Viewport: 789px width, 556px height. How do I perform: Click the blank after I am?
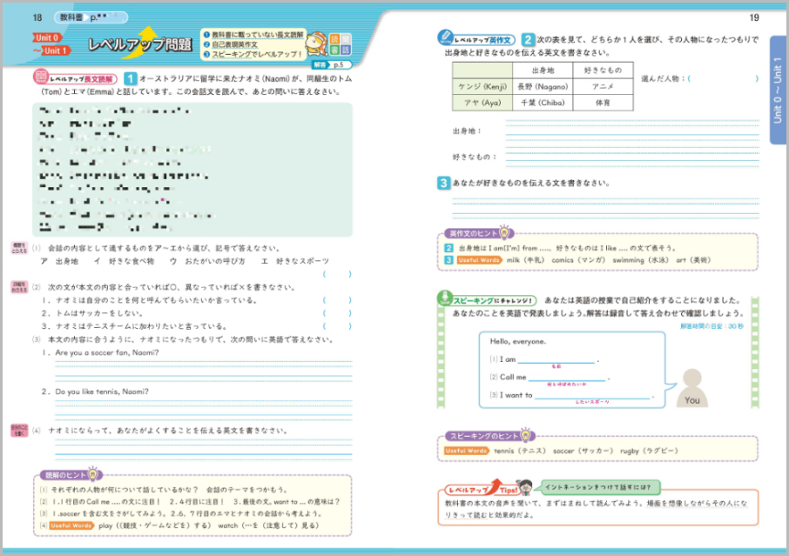(x=556, y=359)
